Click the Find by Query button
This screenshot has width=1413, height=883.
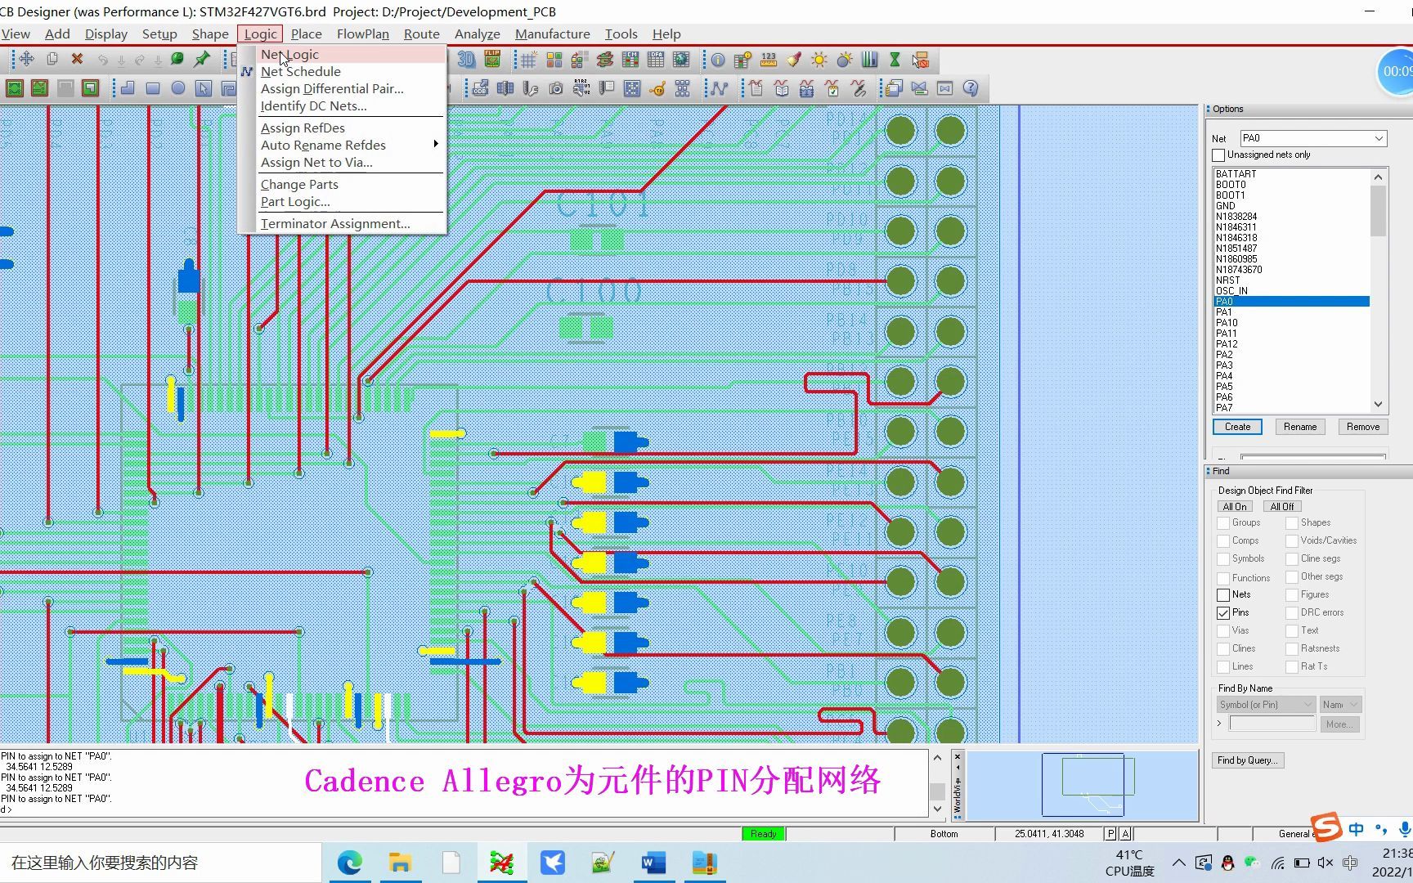tap(1248, 760)
